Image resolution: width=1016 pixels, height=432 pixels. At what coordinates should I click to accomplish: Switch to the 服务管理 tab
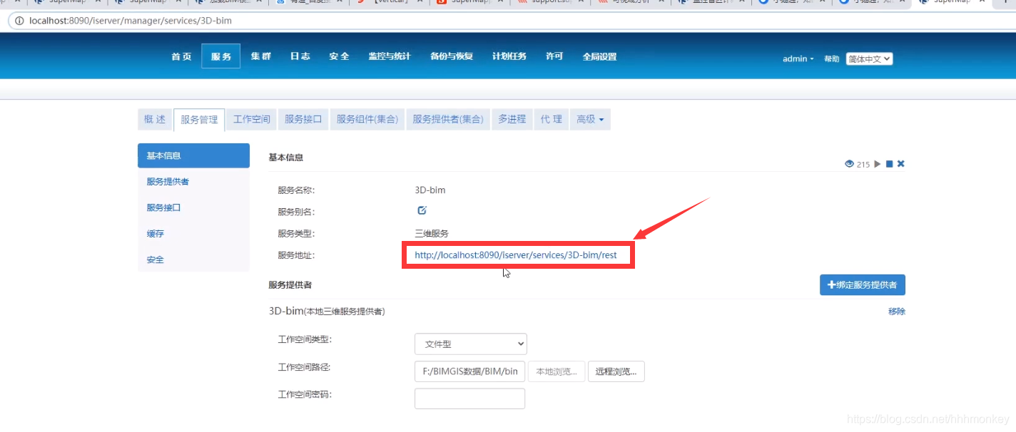(x=199, y=120)
